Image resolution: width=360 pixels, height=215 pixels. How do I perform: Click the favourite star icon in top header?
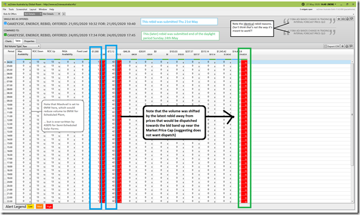pos(339,19)
